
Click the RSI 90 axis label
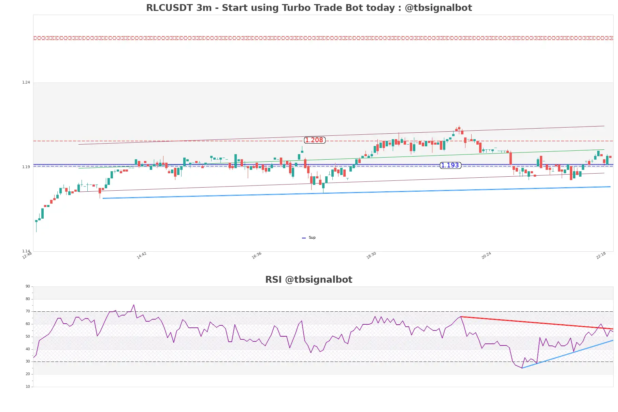tap(28, 286)
